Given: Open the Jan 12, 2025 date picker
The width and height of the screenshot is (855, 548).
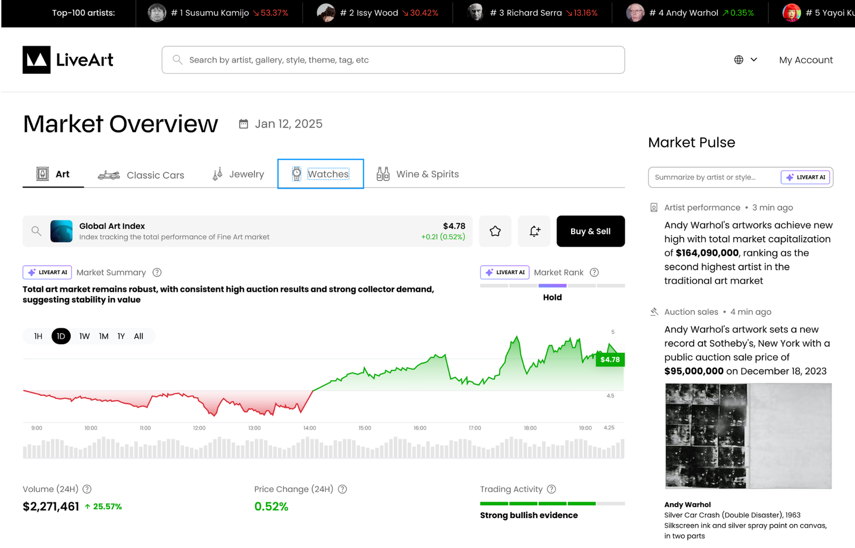Looking at the screenshot, I should pos(280,124).
